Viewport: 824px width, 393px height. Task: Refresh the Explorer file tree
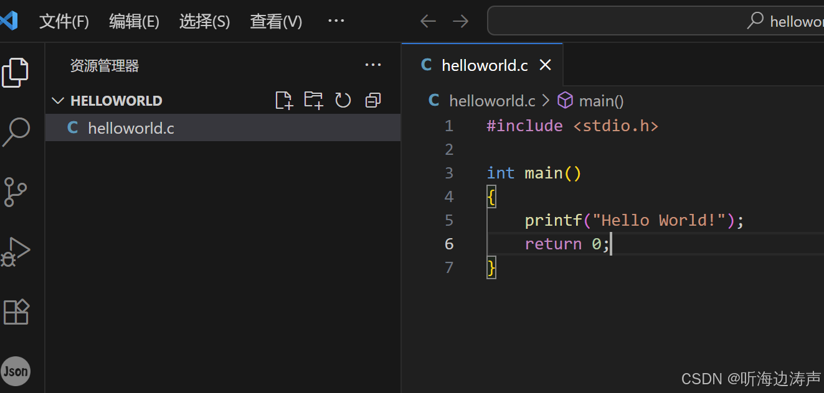coord(343,100)
